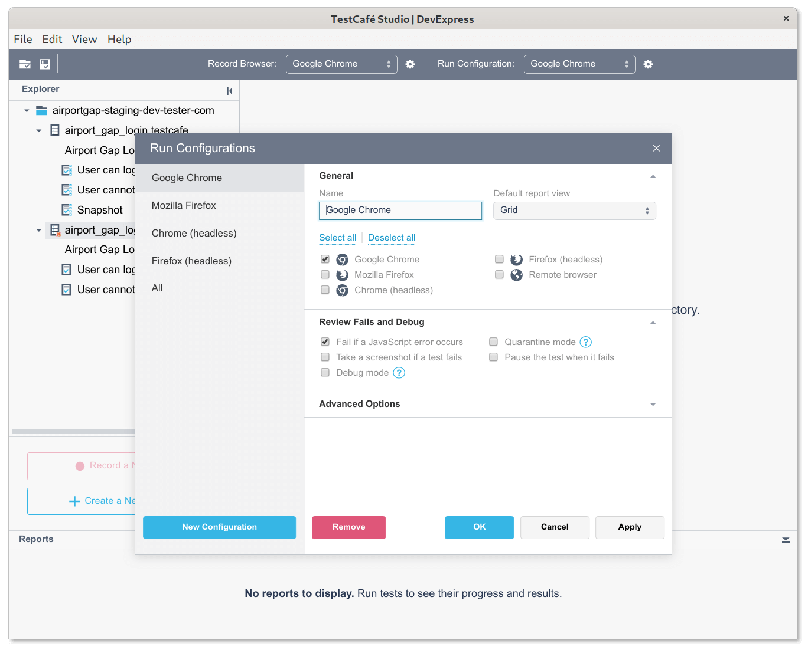Uncheck the Google Chrome browser checkbox

325,260
